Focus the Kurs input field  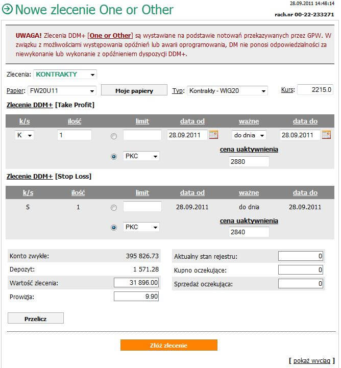pyautogui.click(x=315, y=90)
